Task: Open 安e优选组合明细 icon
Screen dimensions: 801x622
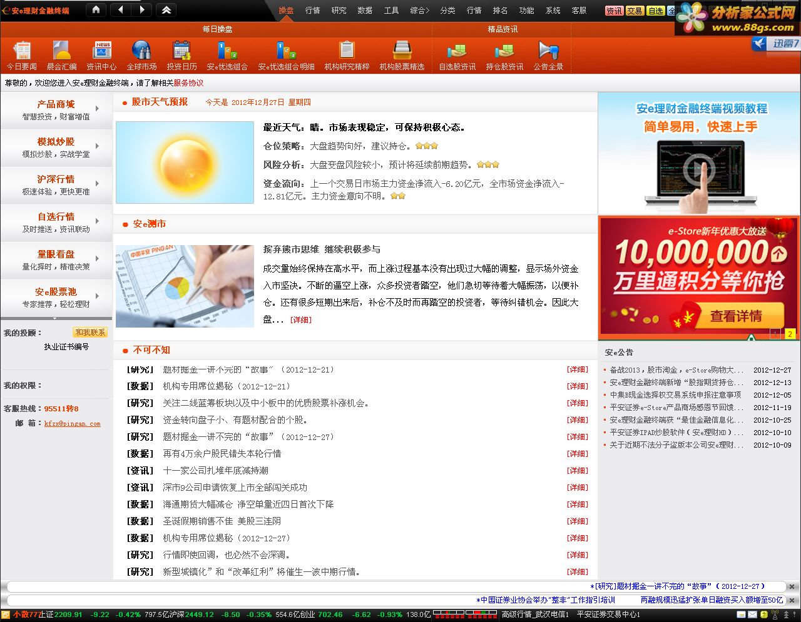Action: coord(287,56)
